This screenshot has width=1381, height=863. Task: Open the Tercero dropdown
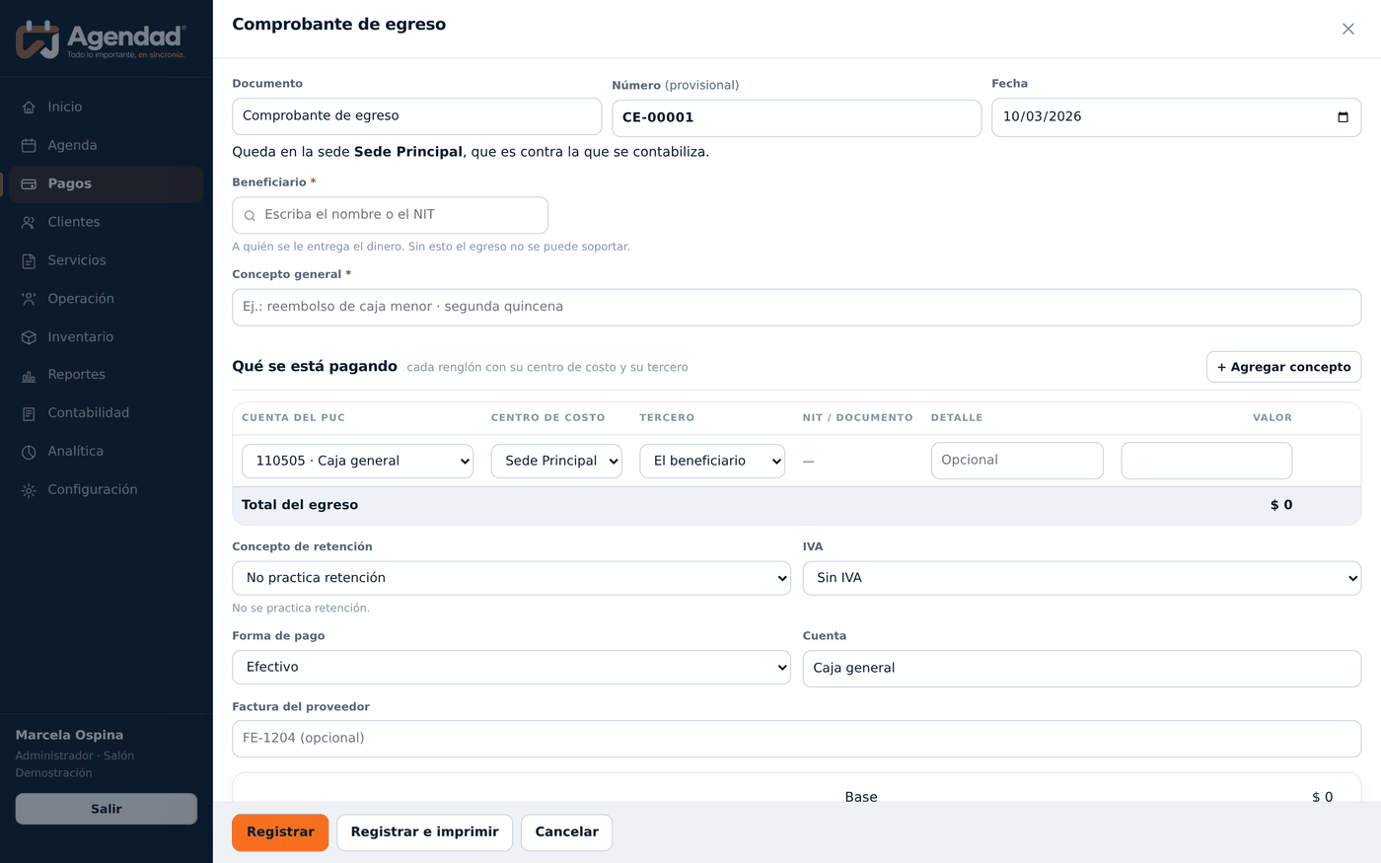[x=712, y=461]
